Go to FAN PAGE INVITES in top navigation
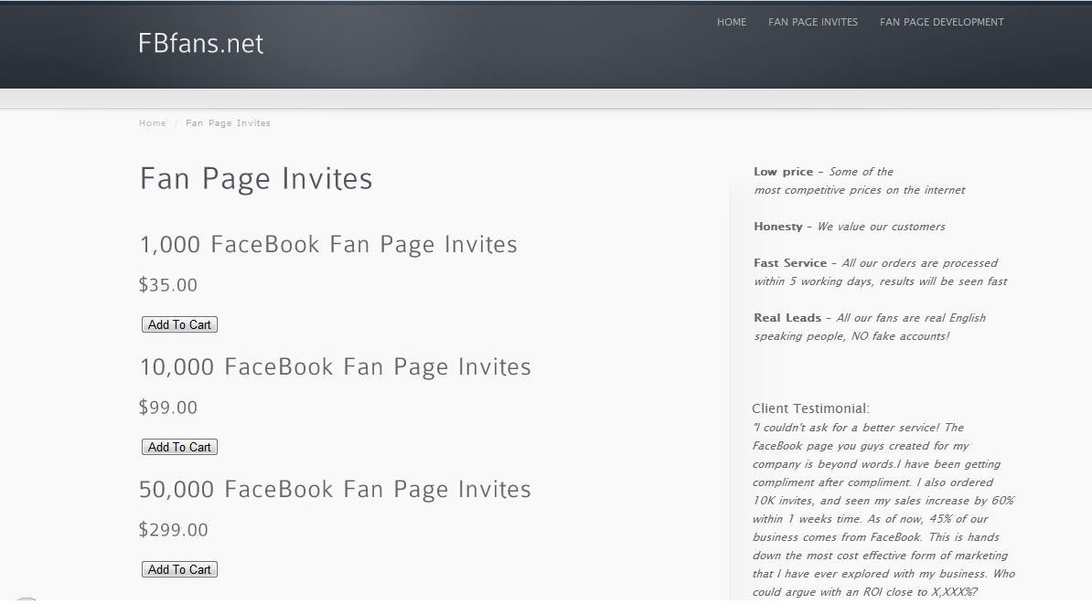1092x604 pixels. [x=813, y=22]
